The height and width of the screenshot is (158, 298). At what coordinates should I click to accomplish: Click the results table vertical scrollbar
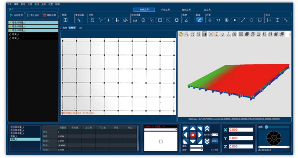tap(138, 138)
